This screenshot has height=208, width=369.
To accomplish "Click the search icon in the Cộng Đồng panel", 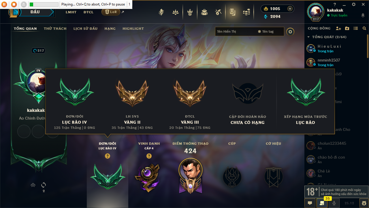I will coord(364,28).
